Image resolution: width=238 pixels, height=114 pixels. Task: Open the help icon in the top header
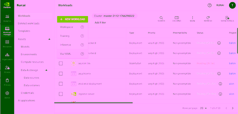tap(209, 5)
